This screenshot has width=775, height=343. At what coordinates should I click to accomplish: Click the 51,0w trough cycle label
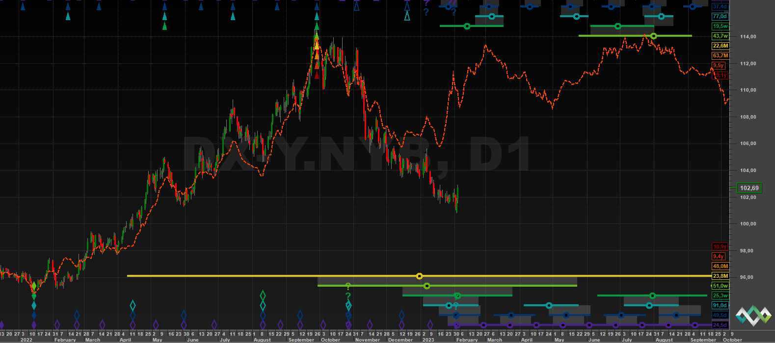[x=720, y=286]
